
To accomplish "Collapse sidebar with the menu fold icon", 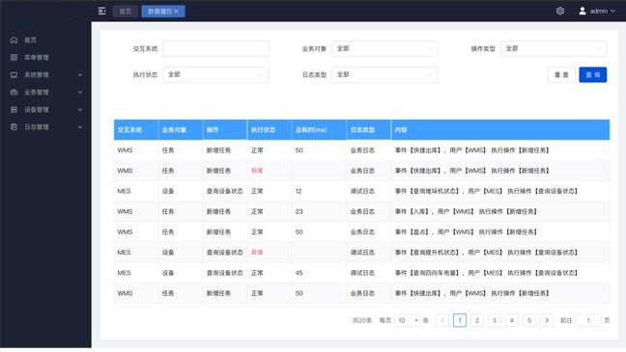I will (101, 12).
